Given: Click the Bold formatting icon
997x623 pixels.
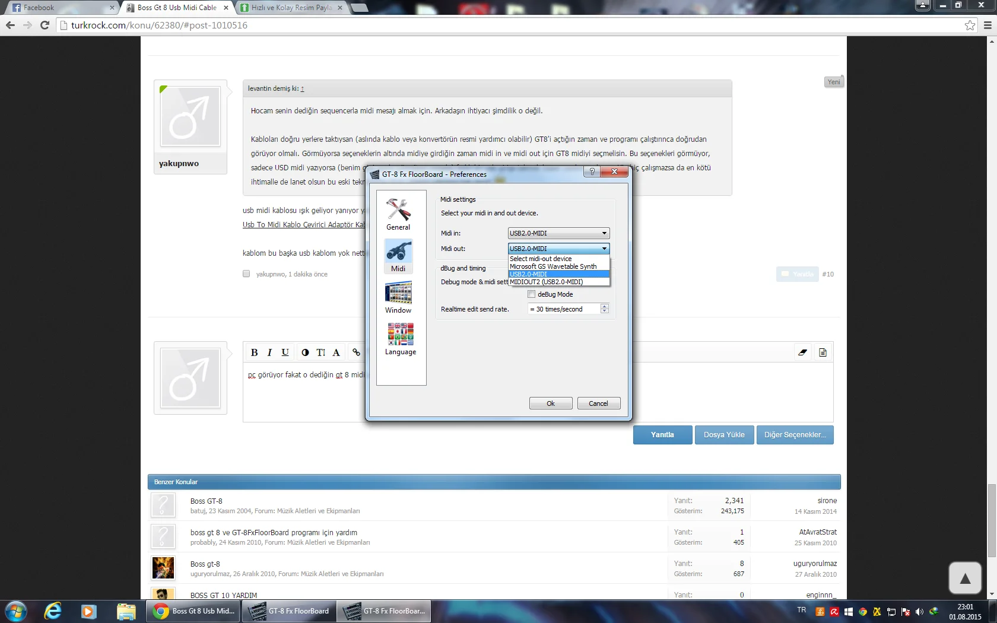Looking at the screenshot, I should tap(254, 352).
